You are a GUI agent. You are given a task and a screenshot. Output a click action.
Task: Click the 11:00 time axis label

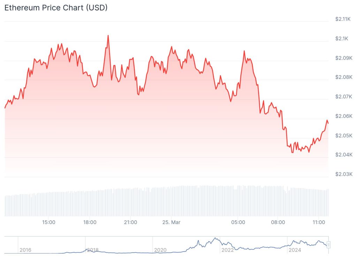[x=319, y=222]
